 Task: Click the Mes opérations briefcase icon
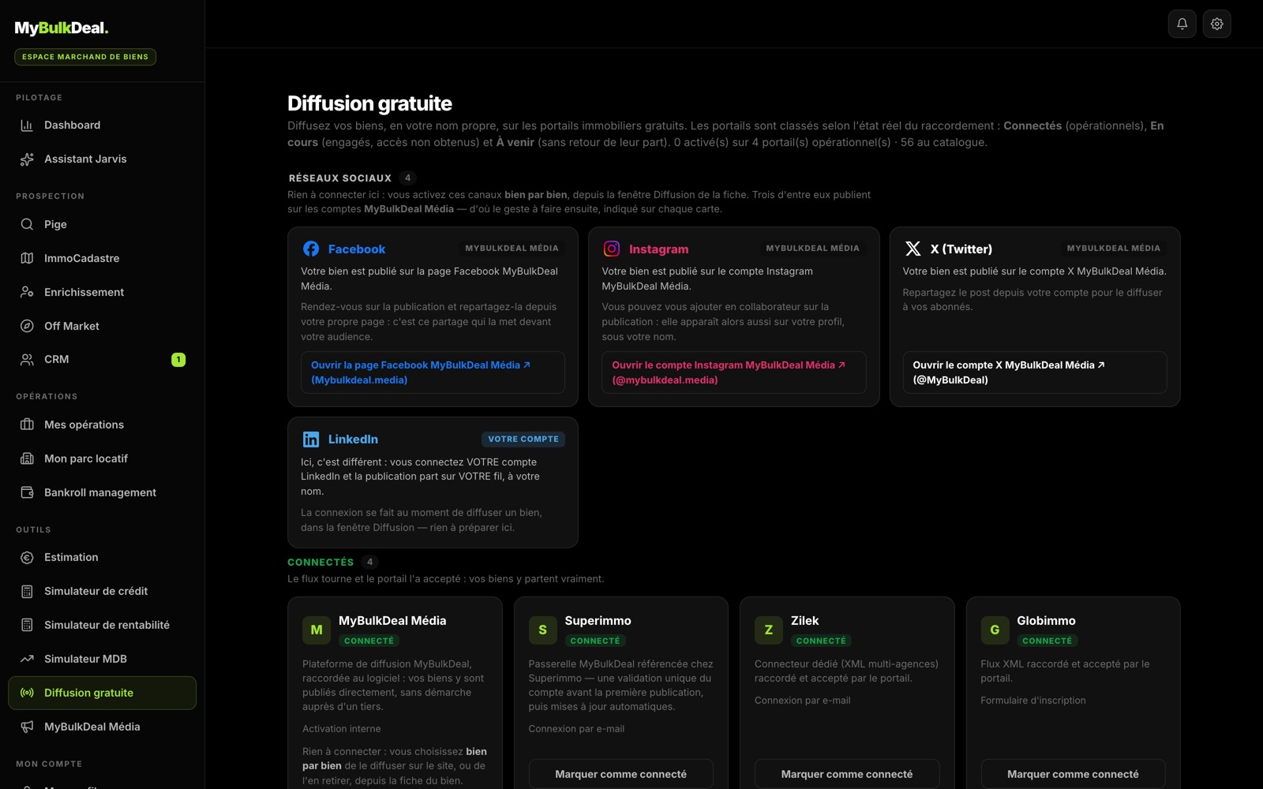[27, 424]
